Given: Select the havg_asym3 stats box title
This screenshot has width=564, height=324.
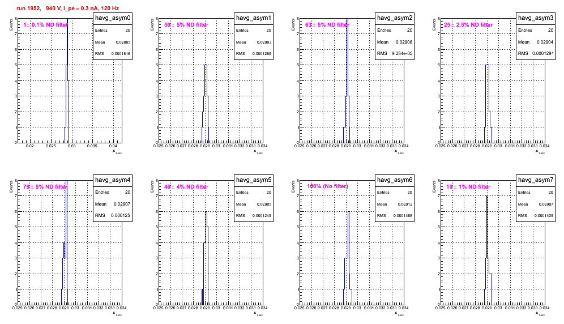Looking at the screenshot, I should 536,18.
